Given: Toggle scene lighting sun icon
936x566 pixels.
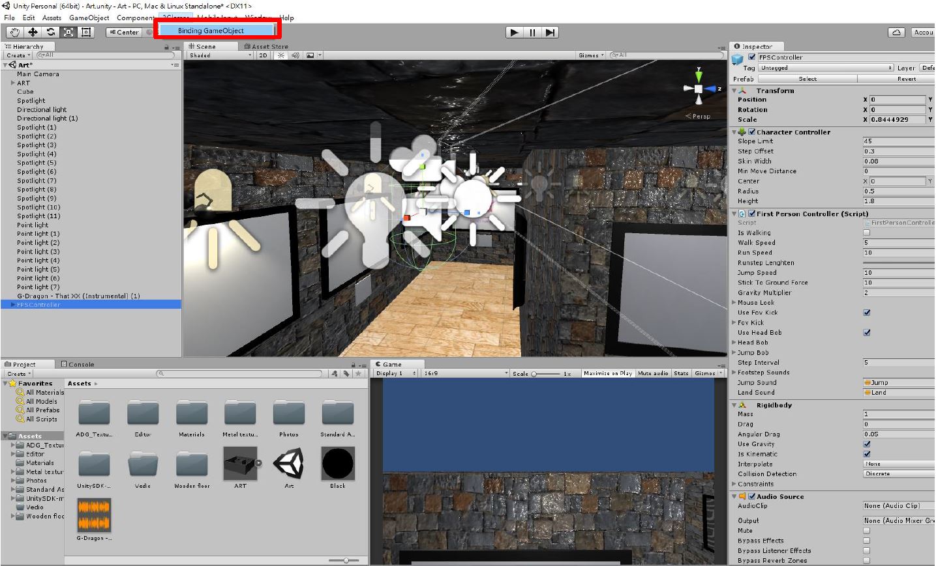Looking at the screenshot, I should (281, 55).
